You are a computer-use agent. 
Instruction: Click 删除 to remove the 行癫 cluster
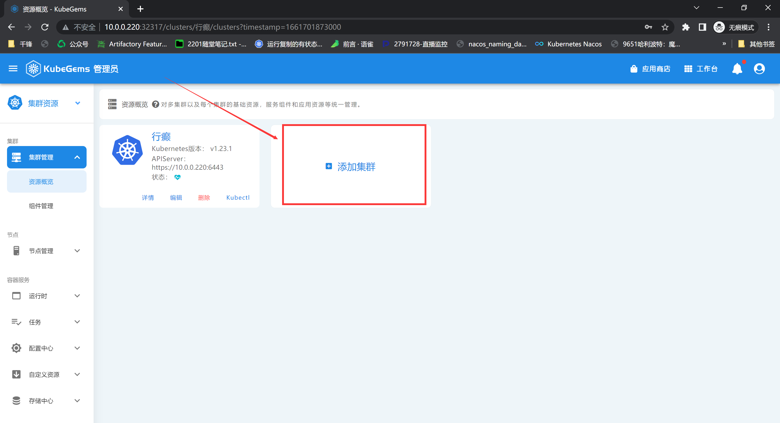click(204, 198)
